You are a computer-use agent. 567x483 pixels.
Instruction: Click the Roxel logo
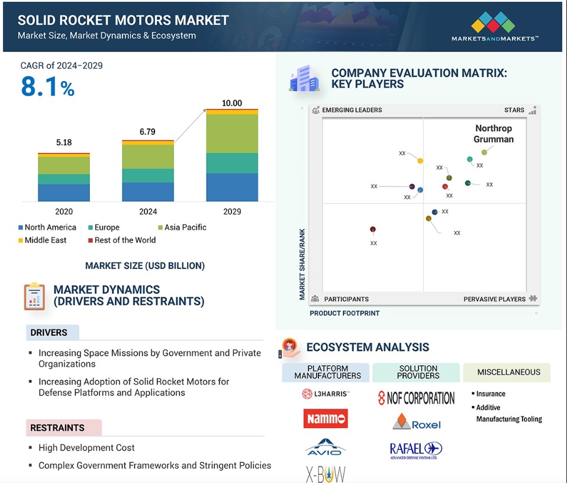click(x=417, y=423)
